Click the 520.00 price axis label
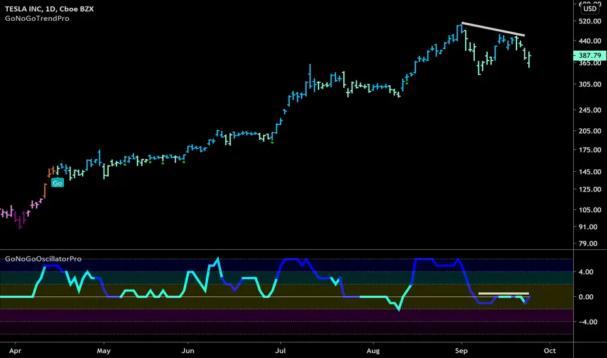The width and height of the screenshot is (607, 358). [x=590, y=21]
